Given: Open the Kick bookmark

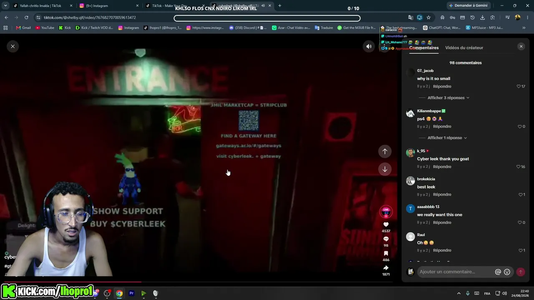Looking at the screenshot, I should tap(65, 28).
